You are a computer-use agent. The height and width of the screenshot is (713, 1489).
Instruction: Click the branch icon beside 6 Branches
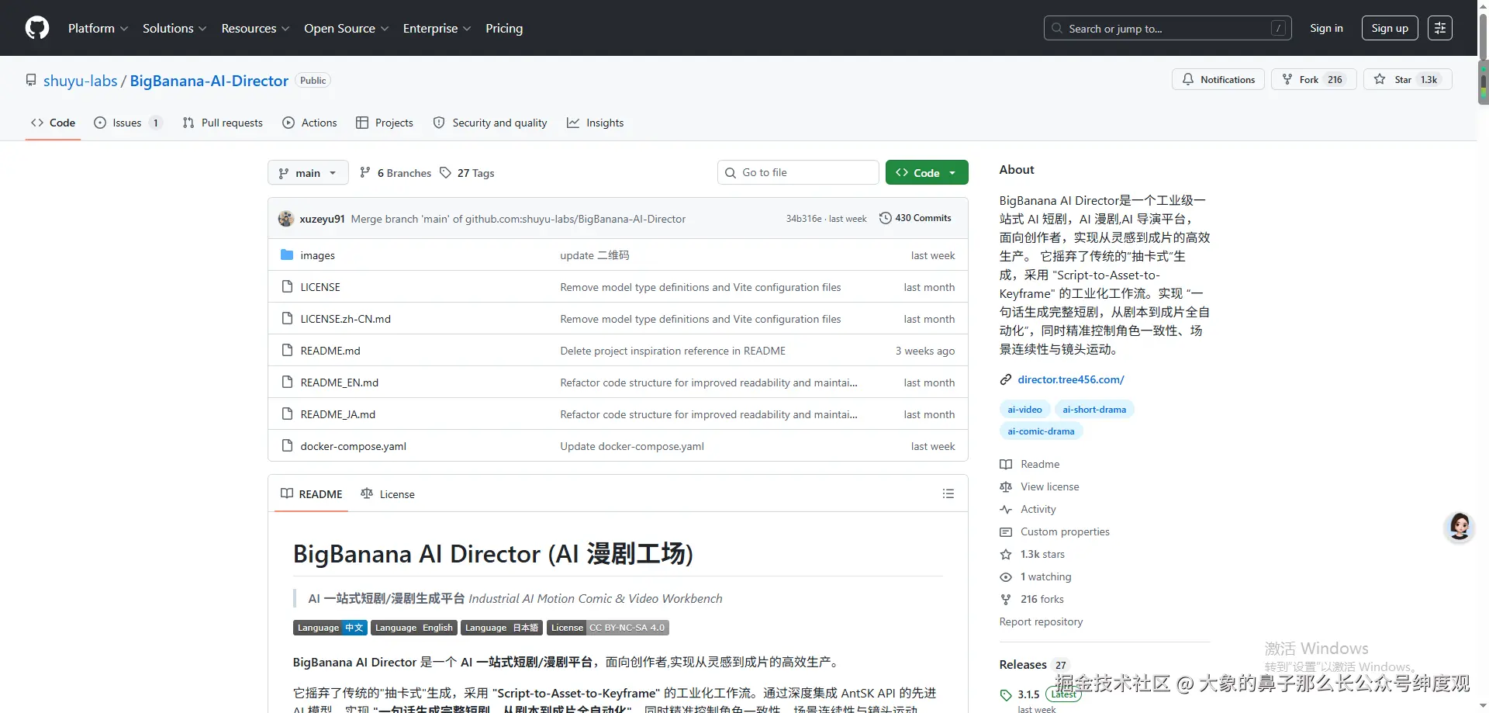point(365,172)
